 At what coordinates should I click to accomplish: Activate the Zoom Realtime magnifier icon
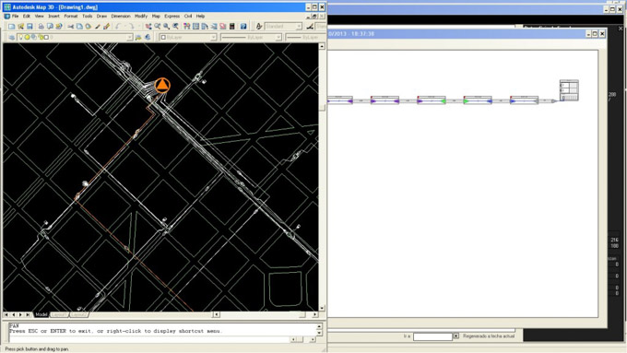click(x=158, y=27)
